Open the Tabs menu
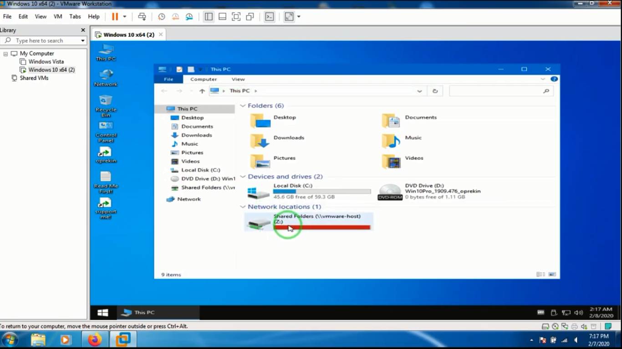The height and width of the screenshot is (349, 622). tap(75, 16)
